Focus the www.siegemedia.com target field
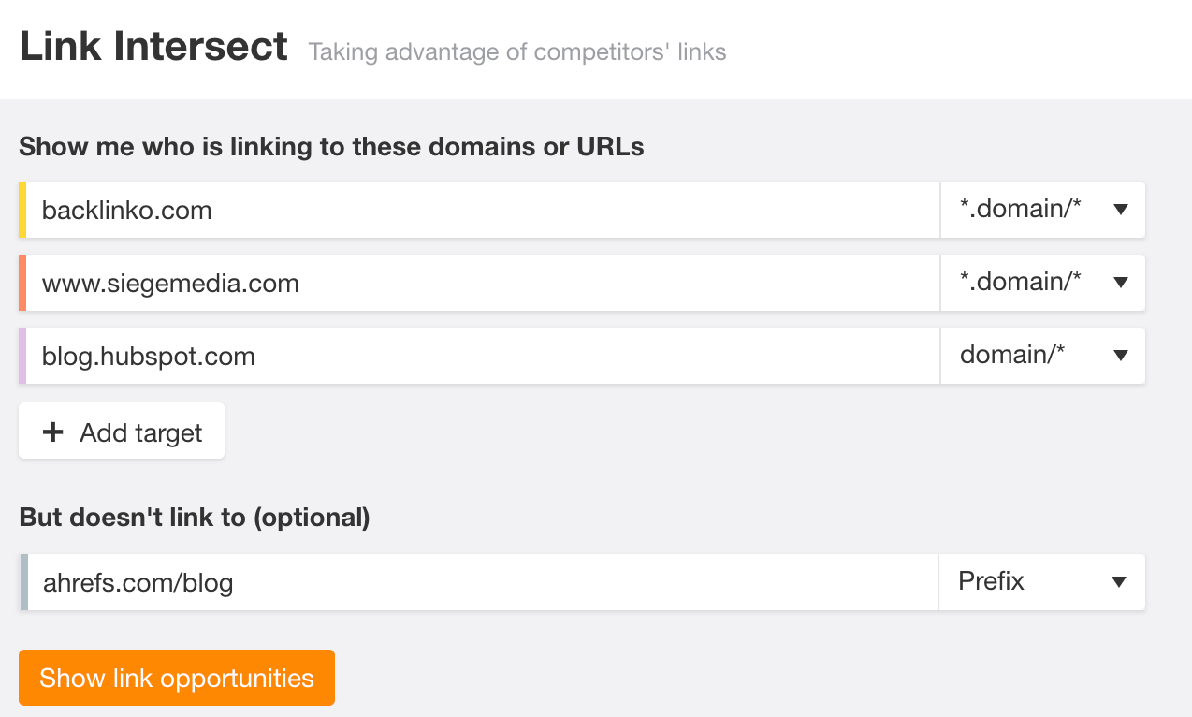Screen dimensions: 1192x717 483,283
